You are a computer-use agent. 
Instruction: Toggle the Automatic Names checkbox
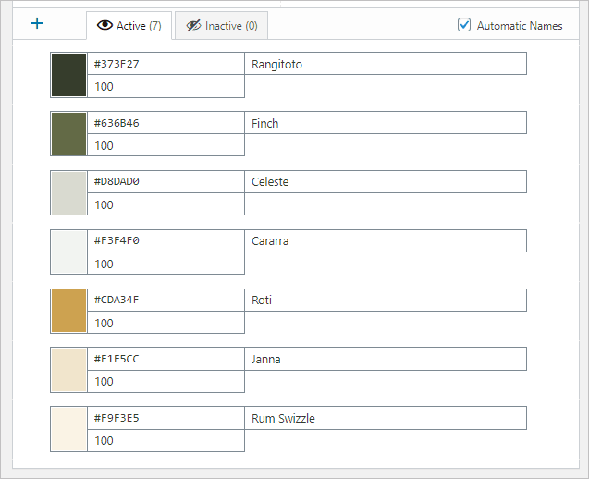465,25
